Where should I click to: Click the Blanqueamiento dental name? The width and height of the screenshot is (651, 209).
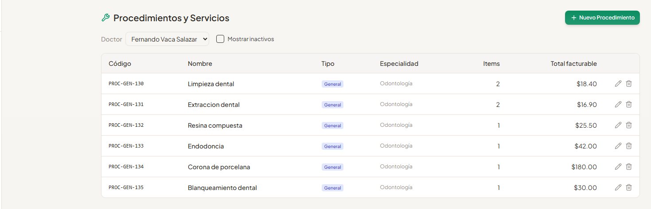click(x=222, y=188)
